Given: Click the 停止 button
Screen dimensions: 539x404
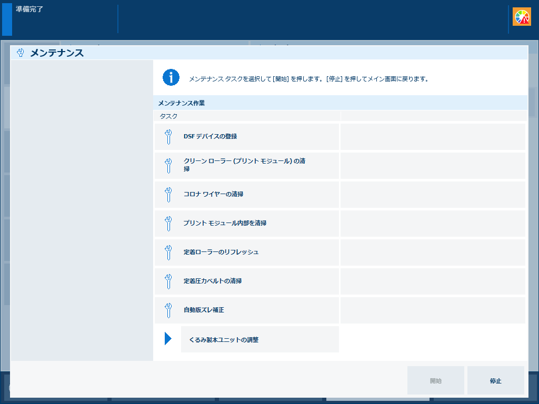Looking at the screenshot, I should tap(495, 380).
